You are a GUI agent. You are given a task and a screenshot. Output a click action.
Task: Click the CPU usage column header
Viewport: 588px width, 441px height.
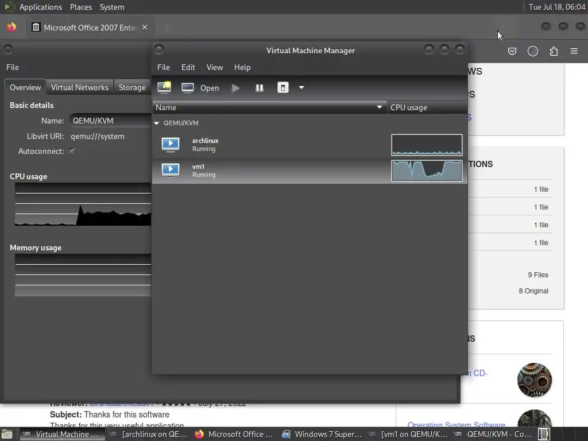coord(427,107)
